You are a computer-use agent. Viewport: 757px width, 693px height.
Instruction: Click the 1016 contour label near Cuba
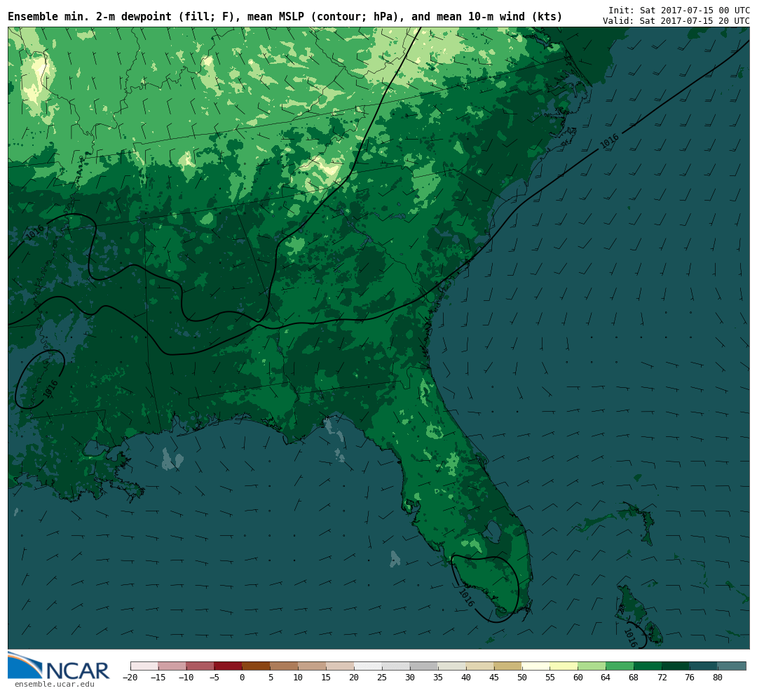click(x=631, y=638)
